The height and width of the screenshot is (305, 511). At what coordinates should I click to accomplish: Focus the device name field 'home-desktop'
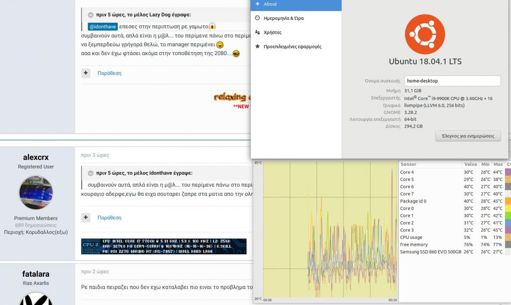pos(452,81)
